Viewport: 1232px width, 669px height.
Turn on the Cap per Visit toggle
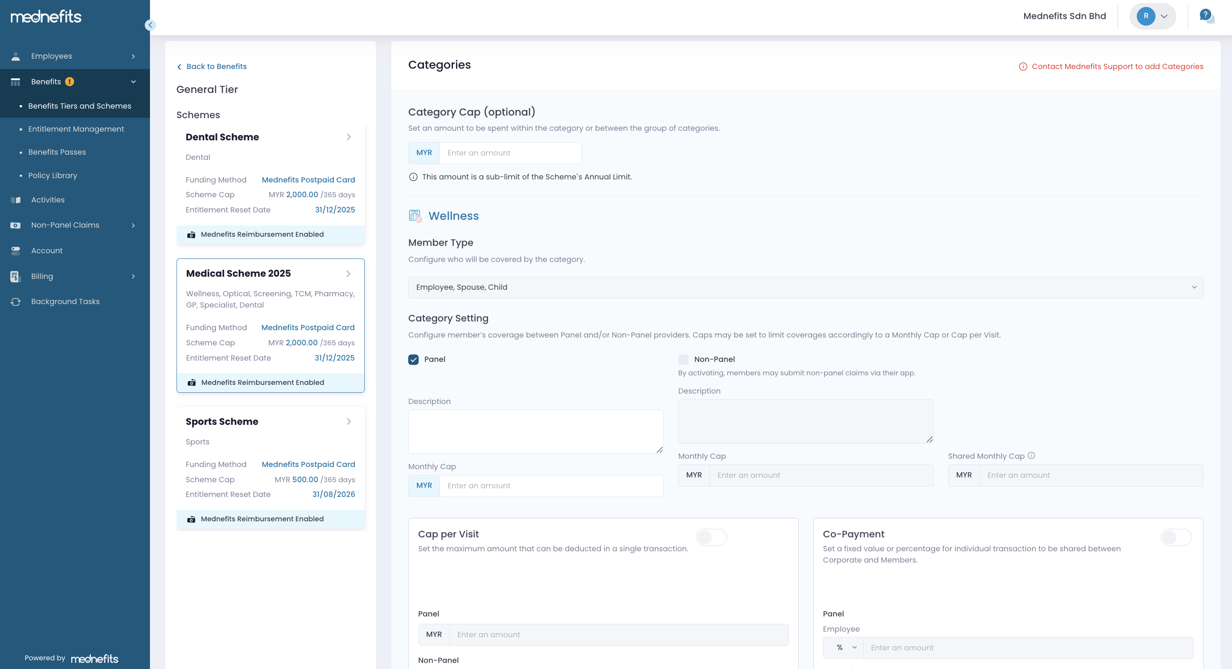(711, 537)
